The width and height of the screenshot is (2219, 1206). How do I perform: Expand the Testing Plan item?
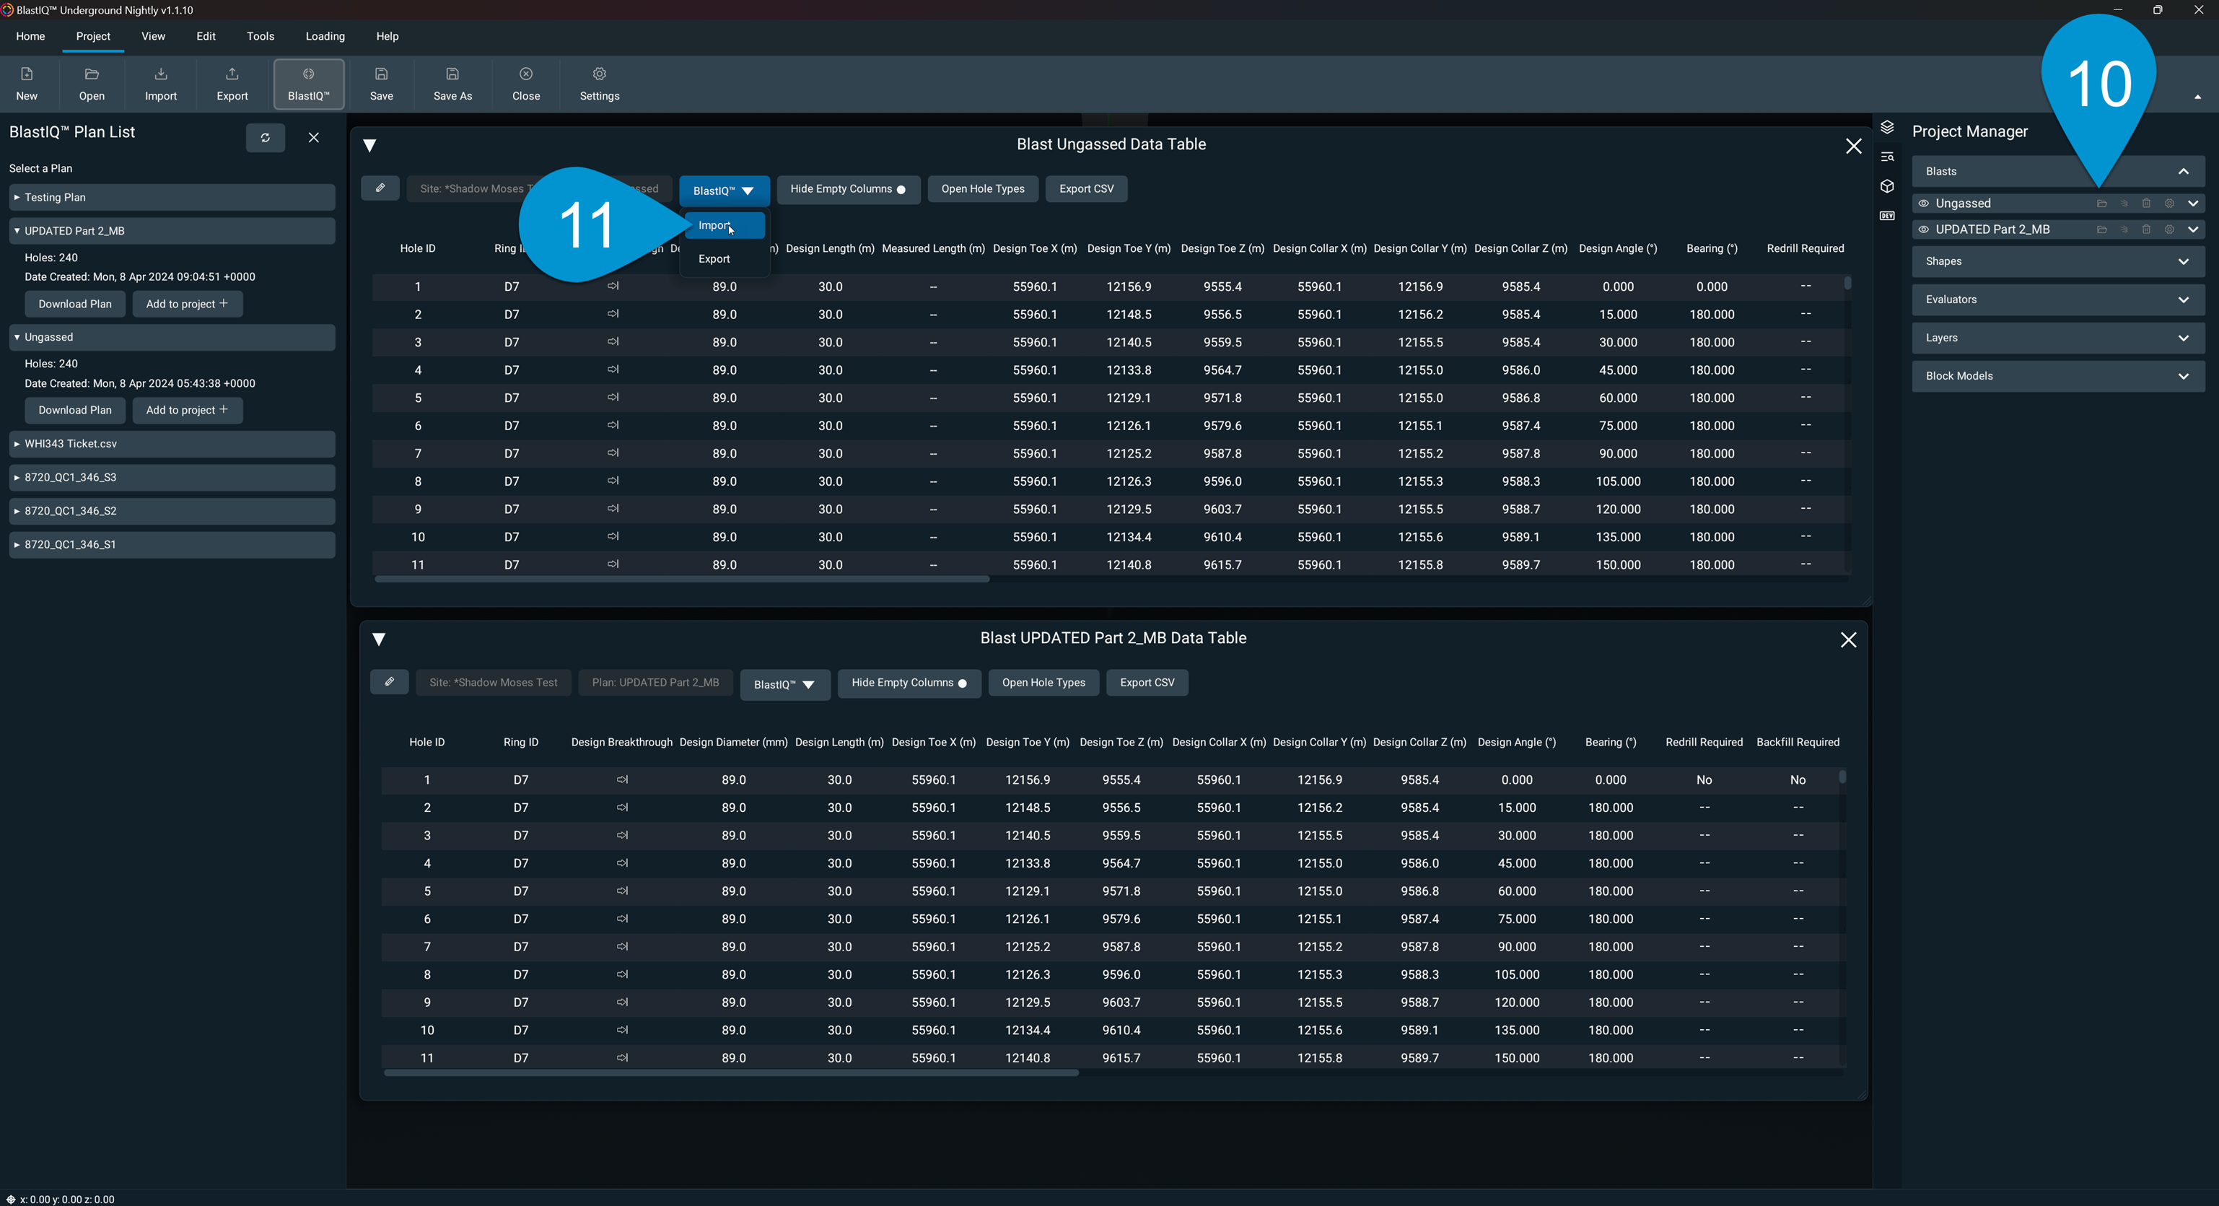[x=172, y=197]
